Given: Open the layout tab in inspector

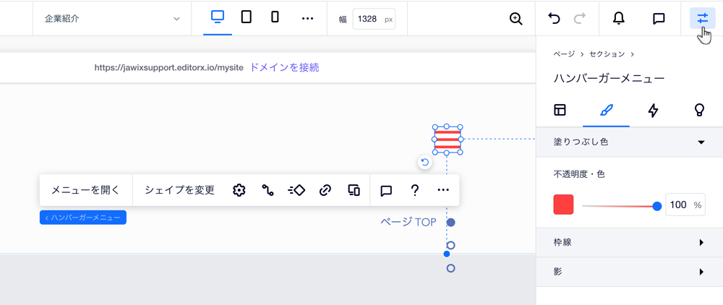Looking at the screenshot, I should [x=560, y=110].
